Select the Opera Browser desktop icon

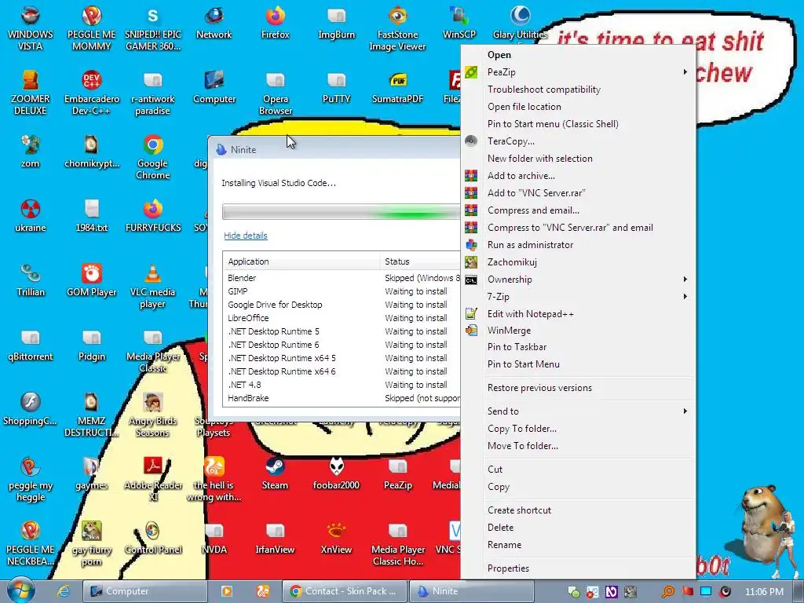[276, 93]
